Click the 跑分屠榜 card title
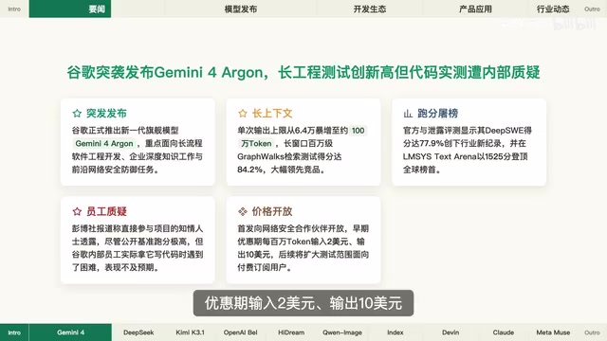Viewport: 607px width, 341px height. point(438,114)
